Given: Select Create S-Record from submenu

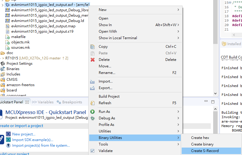Looking at the screenshot, I should pyautogui.click(x=205, y=151).
